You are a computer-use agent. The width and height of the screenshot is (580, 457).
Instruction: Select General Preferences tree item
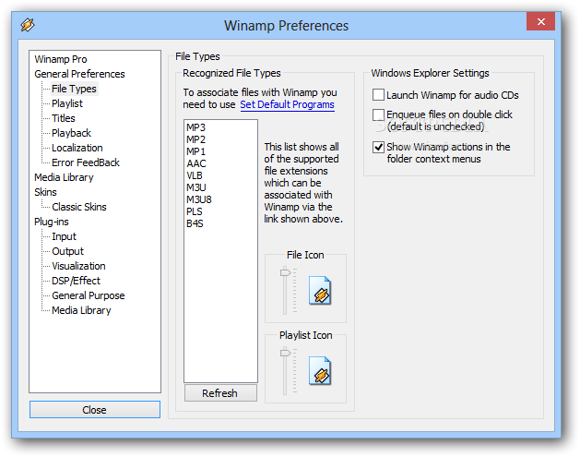pyautogui.click(x=79, y=74)
